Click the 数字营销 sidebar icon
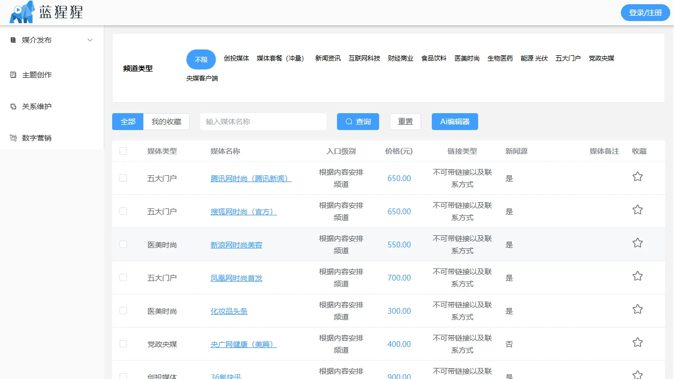This screenshot has height=379, width=674. coord(14,138)
